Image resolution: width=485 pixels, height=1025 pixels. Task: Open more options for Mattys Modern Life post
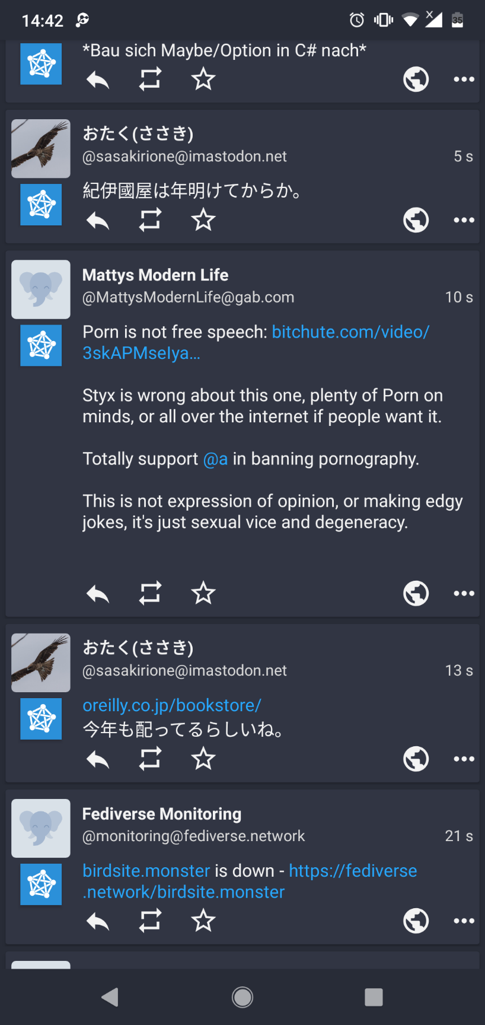tap(464, 593)
